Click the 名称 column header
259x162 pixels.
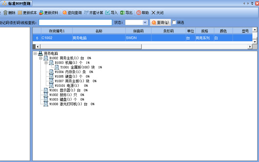click(98, 31)
